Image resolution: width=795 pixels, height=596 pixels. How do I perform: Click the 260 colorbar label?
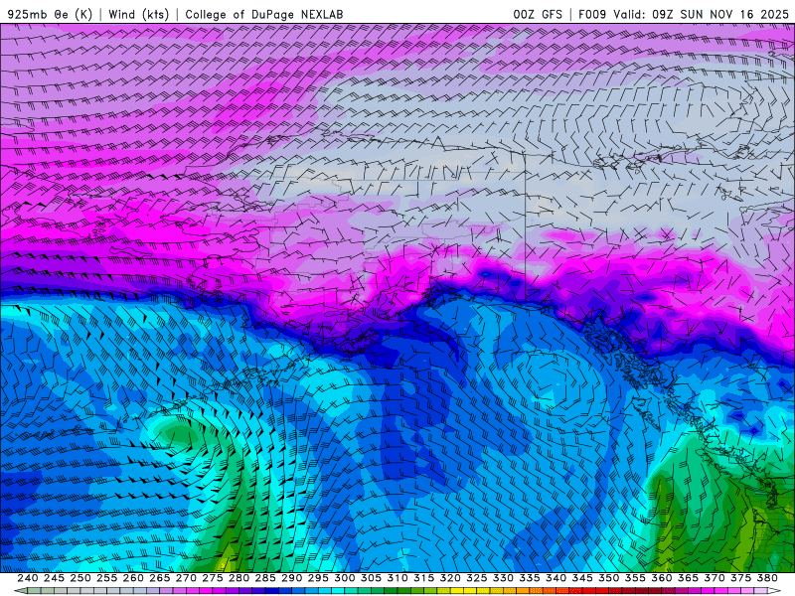coord(133,578)
